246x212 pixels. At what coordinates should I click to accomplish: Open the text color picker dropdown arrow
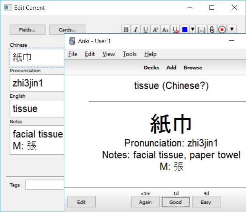(193, 29)
